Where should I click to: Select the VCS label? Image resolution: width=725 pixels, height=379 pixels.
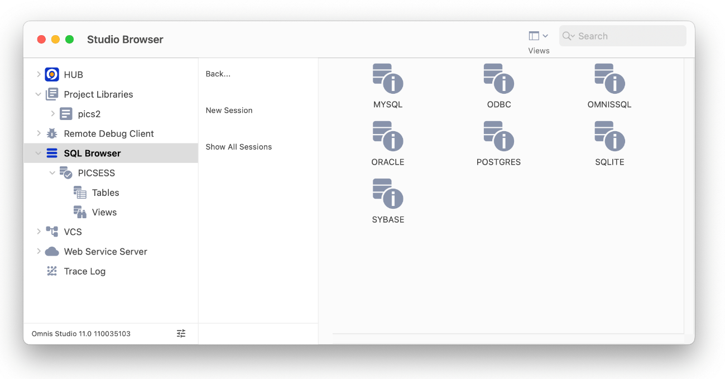pos(73,232)
